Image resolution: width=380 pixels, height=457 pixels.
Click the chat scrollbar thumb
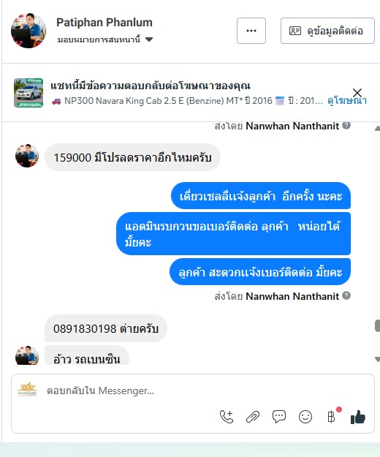coord(377,325)
